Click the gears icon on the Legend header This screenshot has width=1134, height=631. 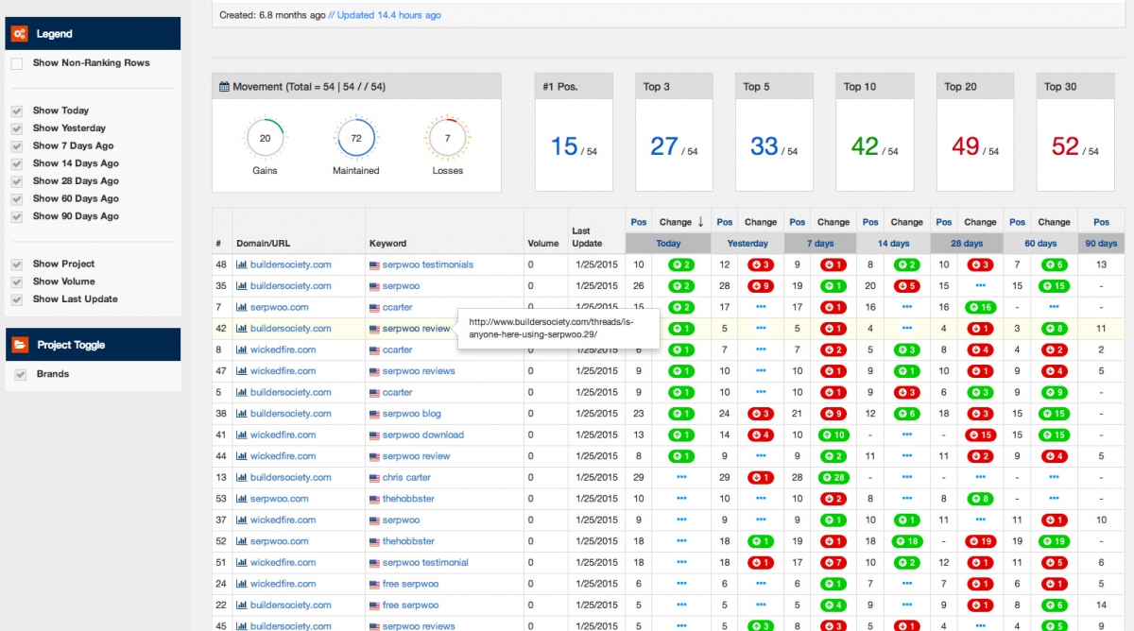click(x=18, y=32)
